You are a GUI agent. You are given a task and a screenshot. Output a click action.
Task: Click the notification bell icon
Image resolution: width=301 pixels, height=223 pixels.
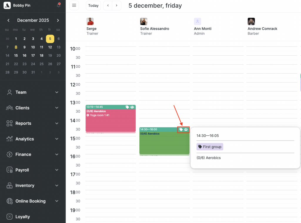(x=58, y=5)
